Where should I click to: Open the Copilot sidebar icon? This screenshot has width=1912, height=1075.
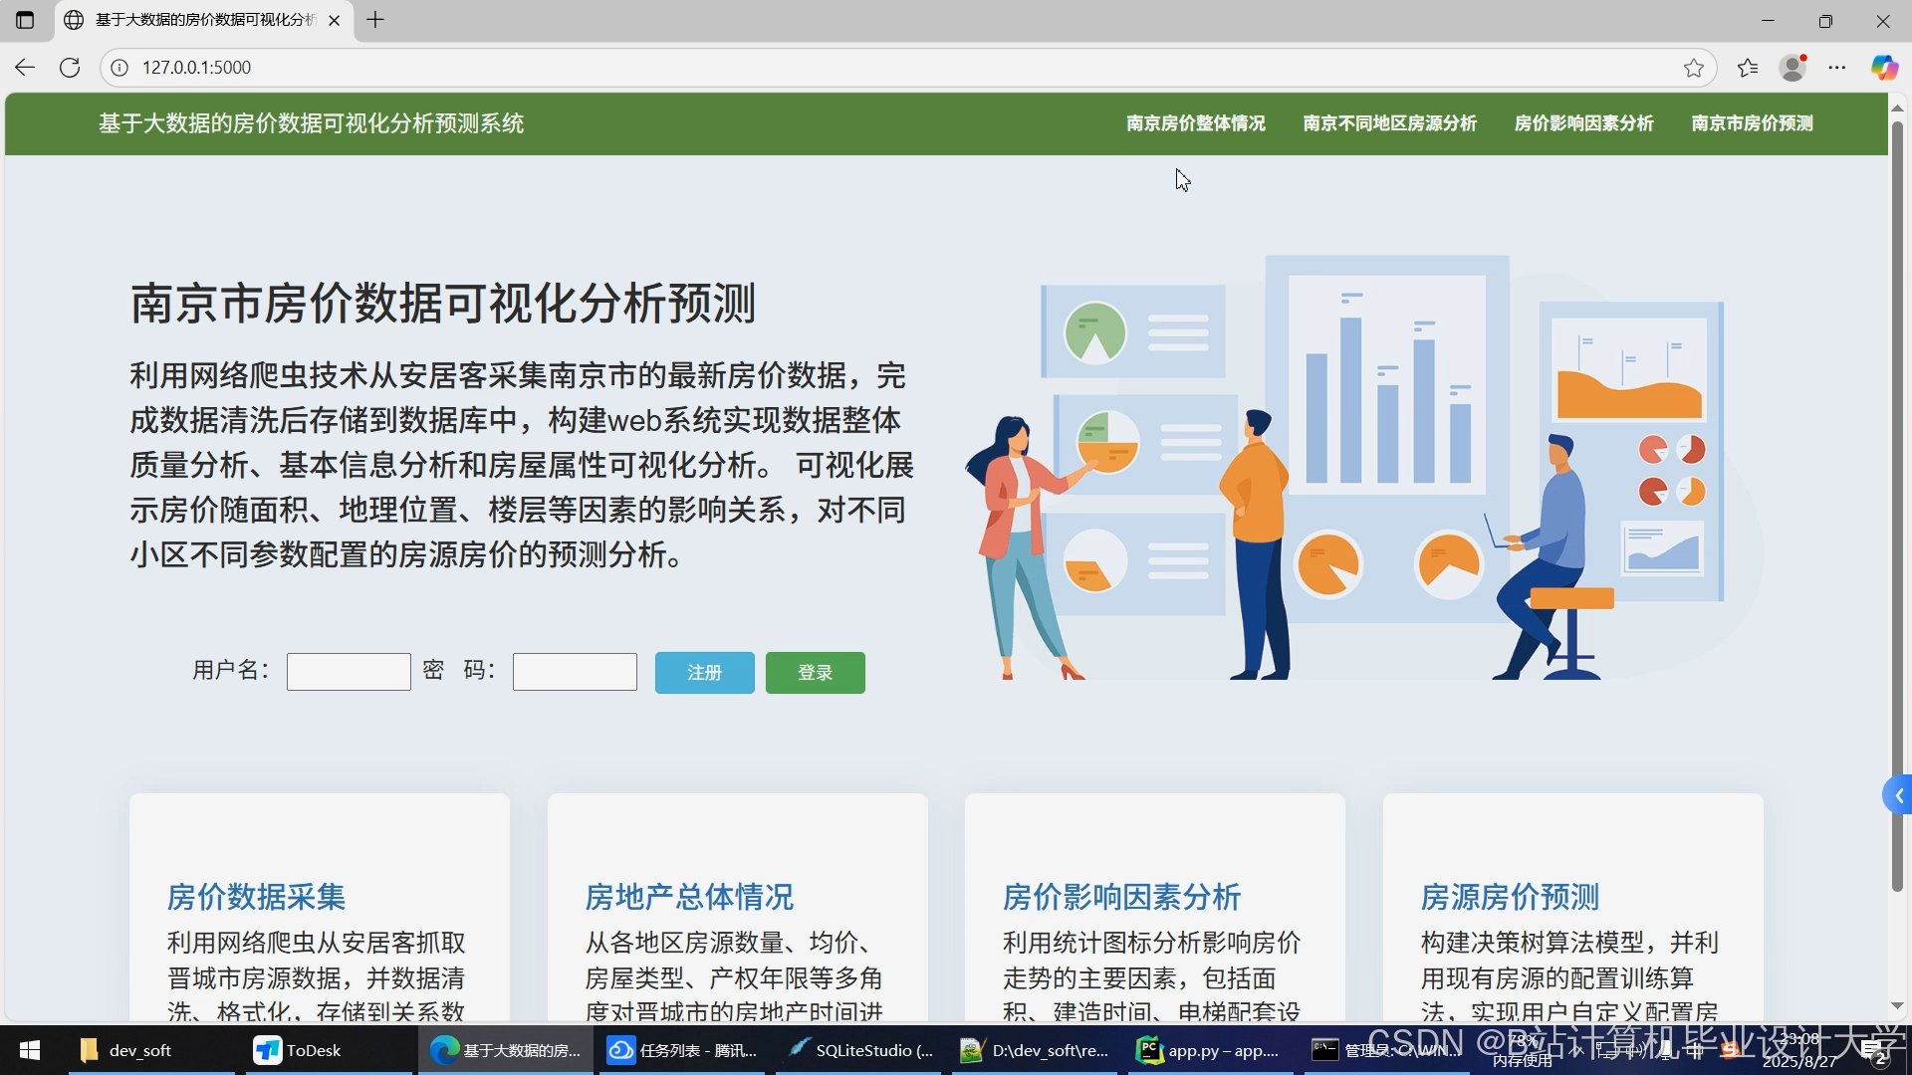coord(1883,68)
